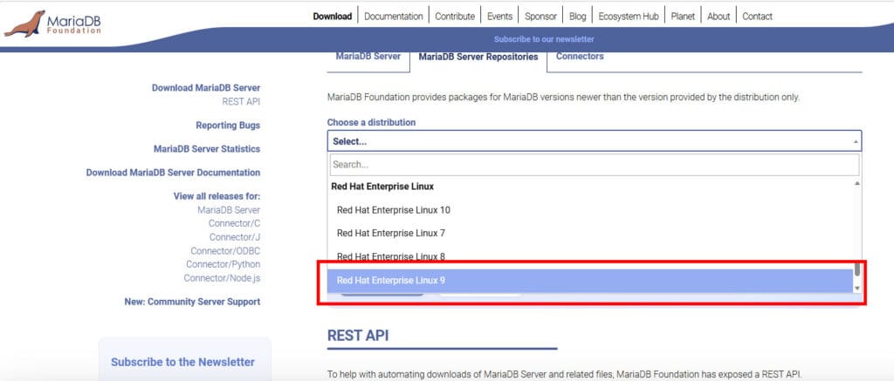Viewport: 894px width, 381px height.
Task: Switch to the MariaDB Server tab
Action: point(368,57)
